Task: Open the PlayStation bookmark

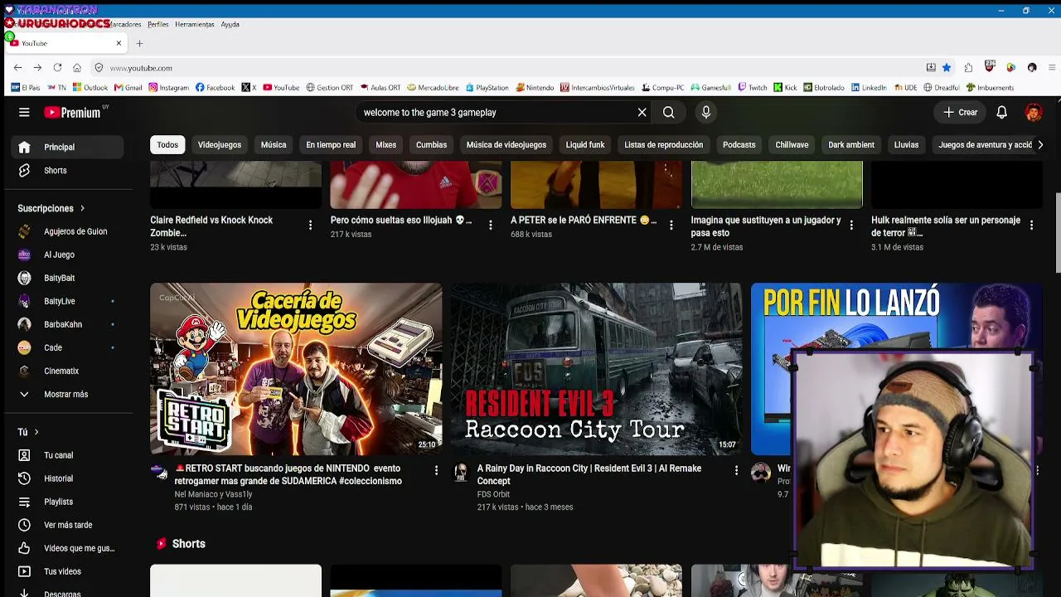Action: pos(487,87)
